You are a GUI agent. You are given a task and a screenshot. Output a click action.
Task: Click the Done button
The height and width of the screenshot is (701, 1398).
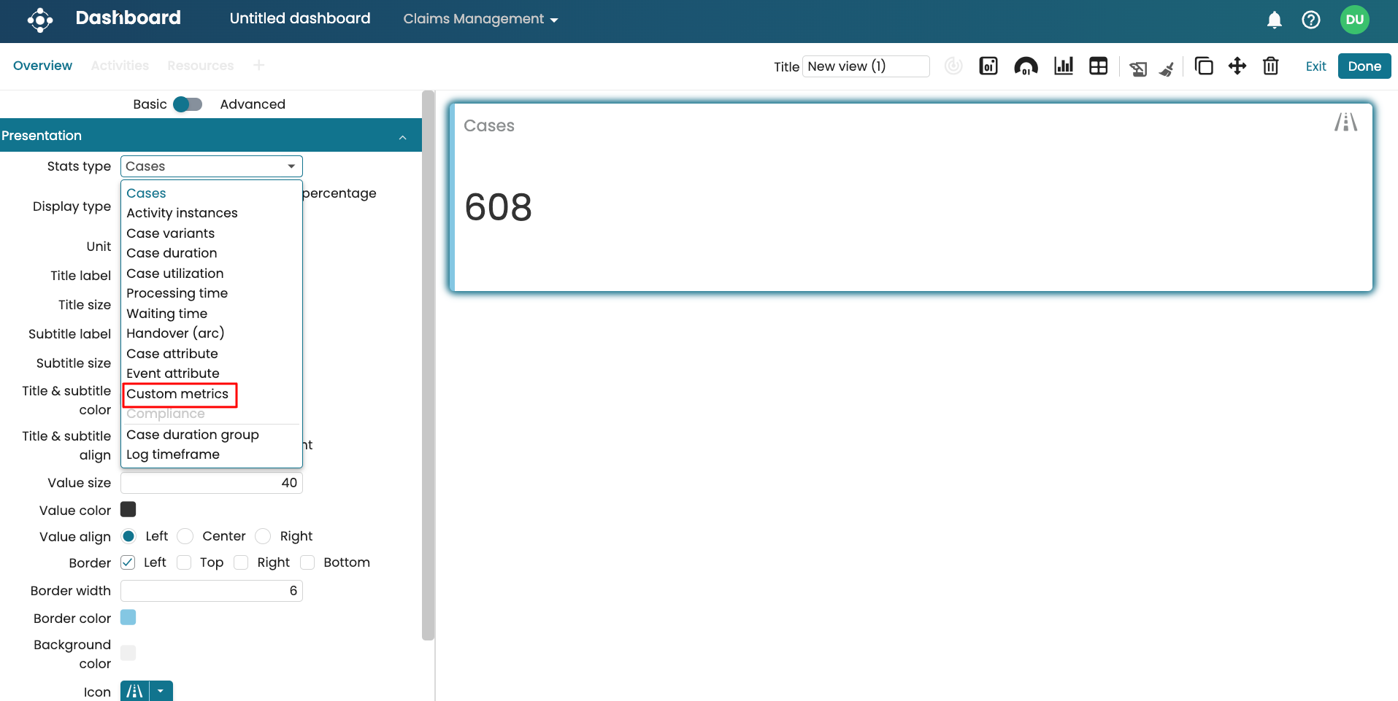click(x=1364, y=66)
